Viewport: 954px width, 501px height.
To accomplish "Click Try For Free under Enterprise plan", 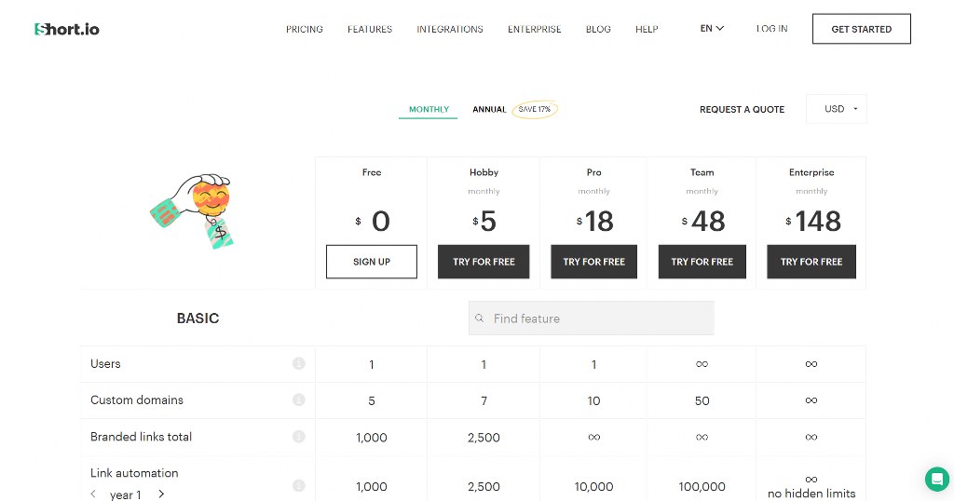I will point(811,262).
